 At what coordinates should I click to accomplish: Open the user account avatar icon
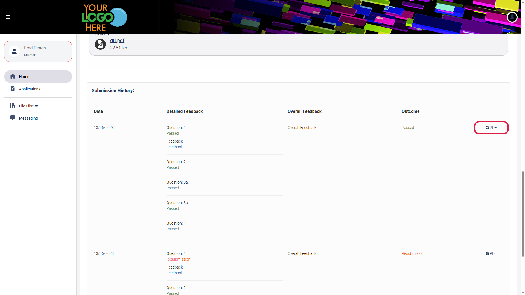click(512, 17)
